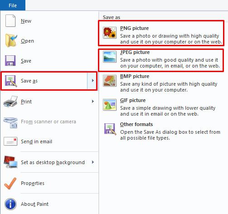The image size is (228, 214).
Task: Open the File tab
Action: tap(13, 5)
